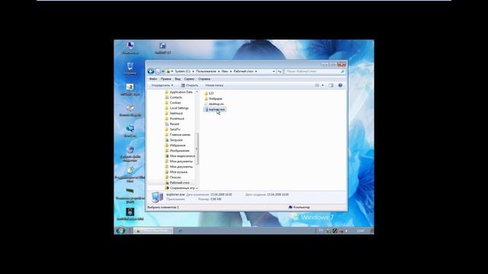This screenshot has width=488, height=274.
Task: Open the recent locations dropdown beside forward arrow
Action: click(x=162, y=72)
